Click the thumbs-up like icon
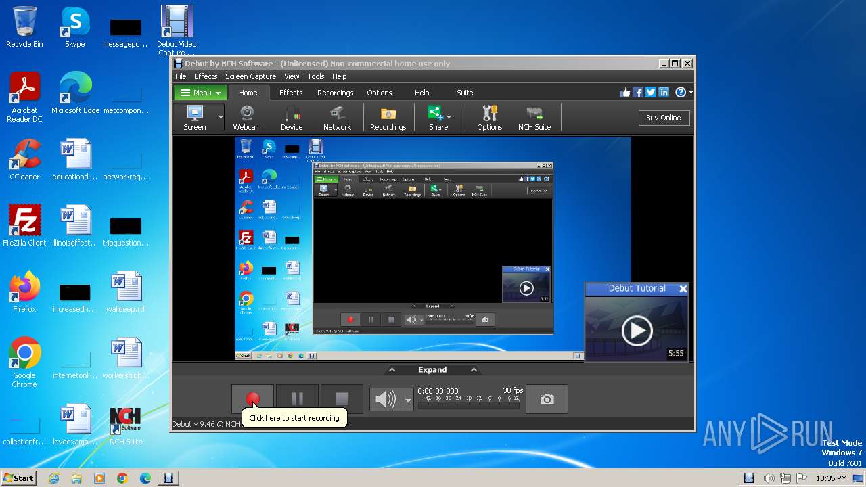 pyautogui.click(x=624, y=93)
